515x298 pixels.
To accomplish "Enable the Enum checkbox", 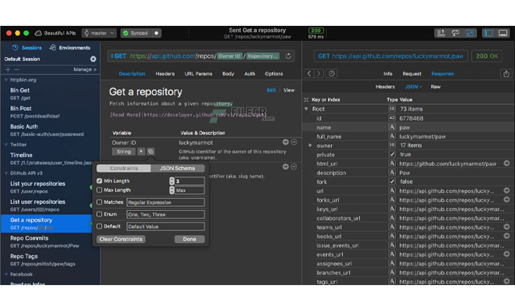I will pos(99,214).
